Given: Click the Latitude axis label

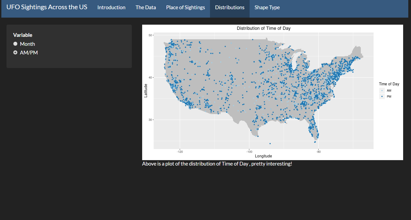Looking at the screenshot, I should tap(146, 91).
